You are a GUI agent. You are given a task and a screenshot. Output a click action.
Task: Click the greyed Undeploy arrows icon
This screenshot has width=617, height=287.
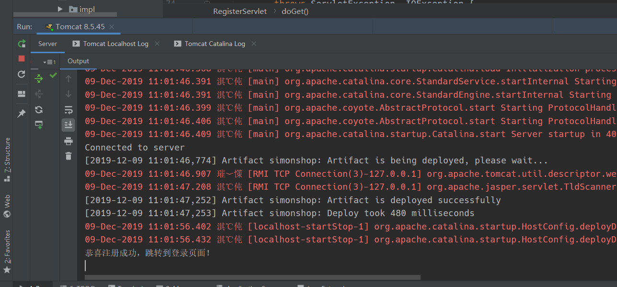[39, 94]
